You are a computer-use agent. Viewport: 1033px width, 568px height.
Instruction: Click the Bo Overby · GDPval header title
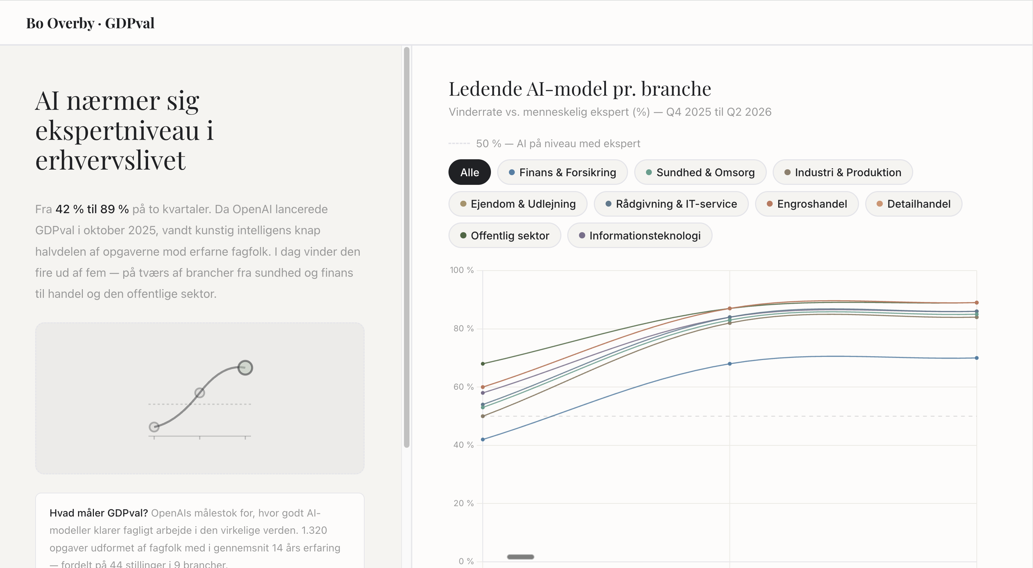click(x=90, y=23)
